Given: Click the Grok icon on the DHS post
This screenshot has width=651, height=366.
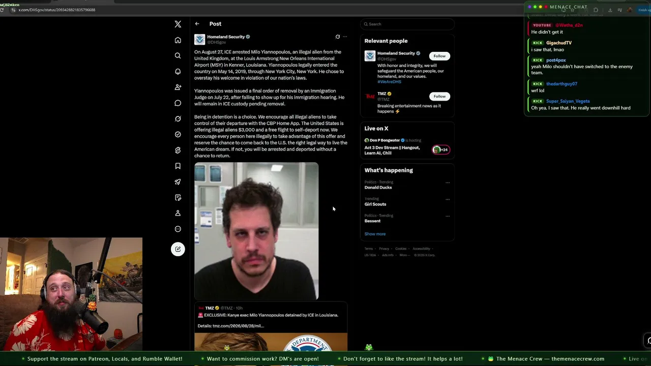Looking at the screenshot, I should tap(338, 37).
